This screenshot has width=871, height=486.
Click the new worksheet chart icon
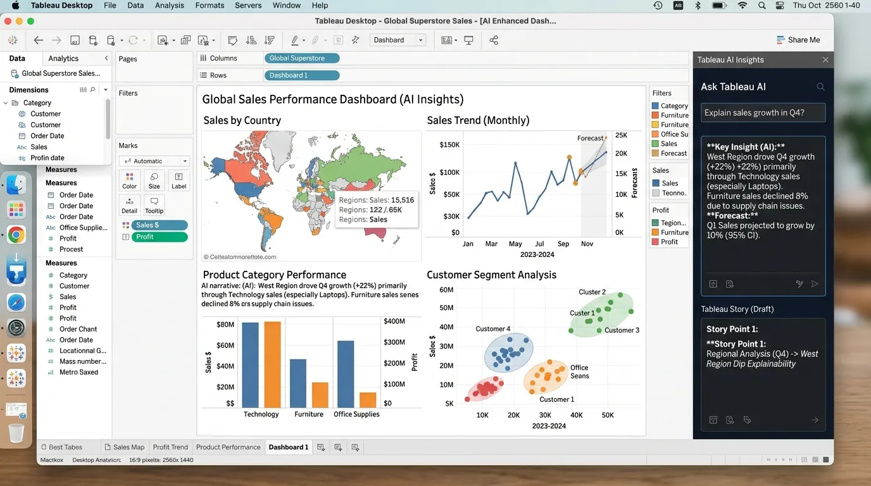tap(162, 40)
